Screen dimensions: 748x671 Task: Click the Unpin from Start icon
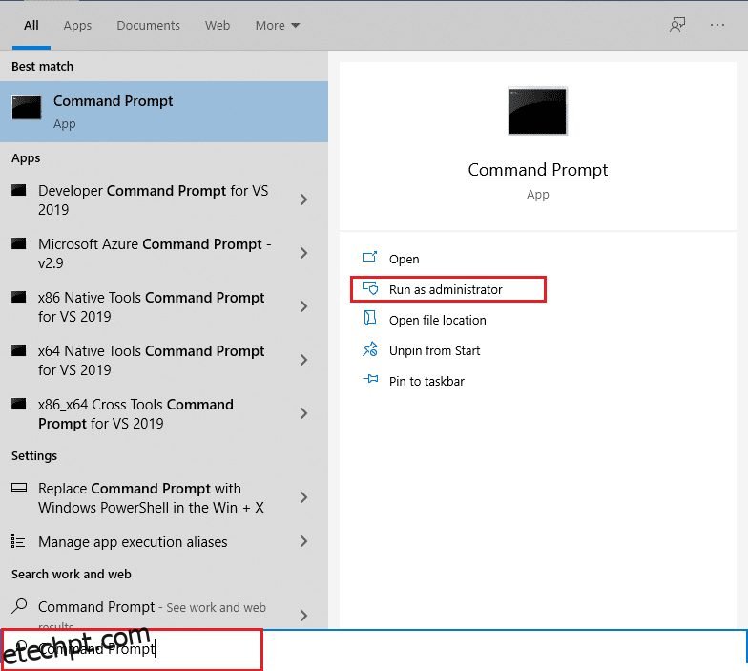pos(370,349)
